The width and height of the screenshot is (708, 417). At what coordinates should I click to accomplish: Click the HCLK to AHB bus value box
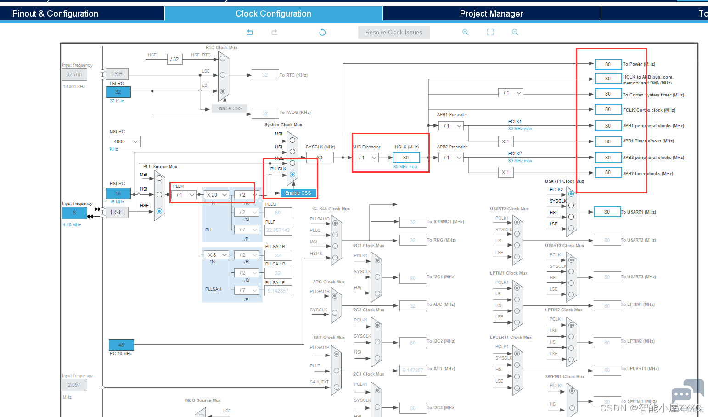click(x=608, y=79)
